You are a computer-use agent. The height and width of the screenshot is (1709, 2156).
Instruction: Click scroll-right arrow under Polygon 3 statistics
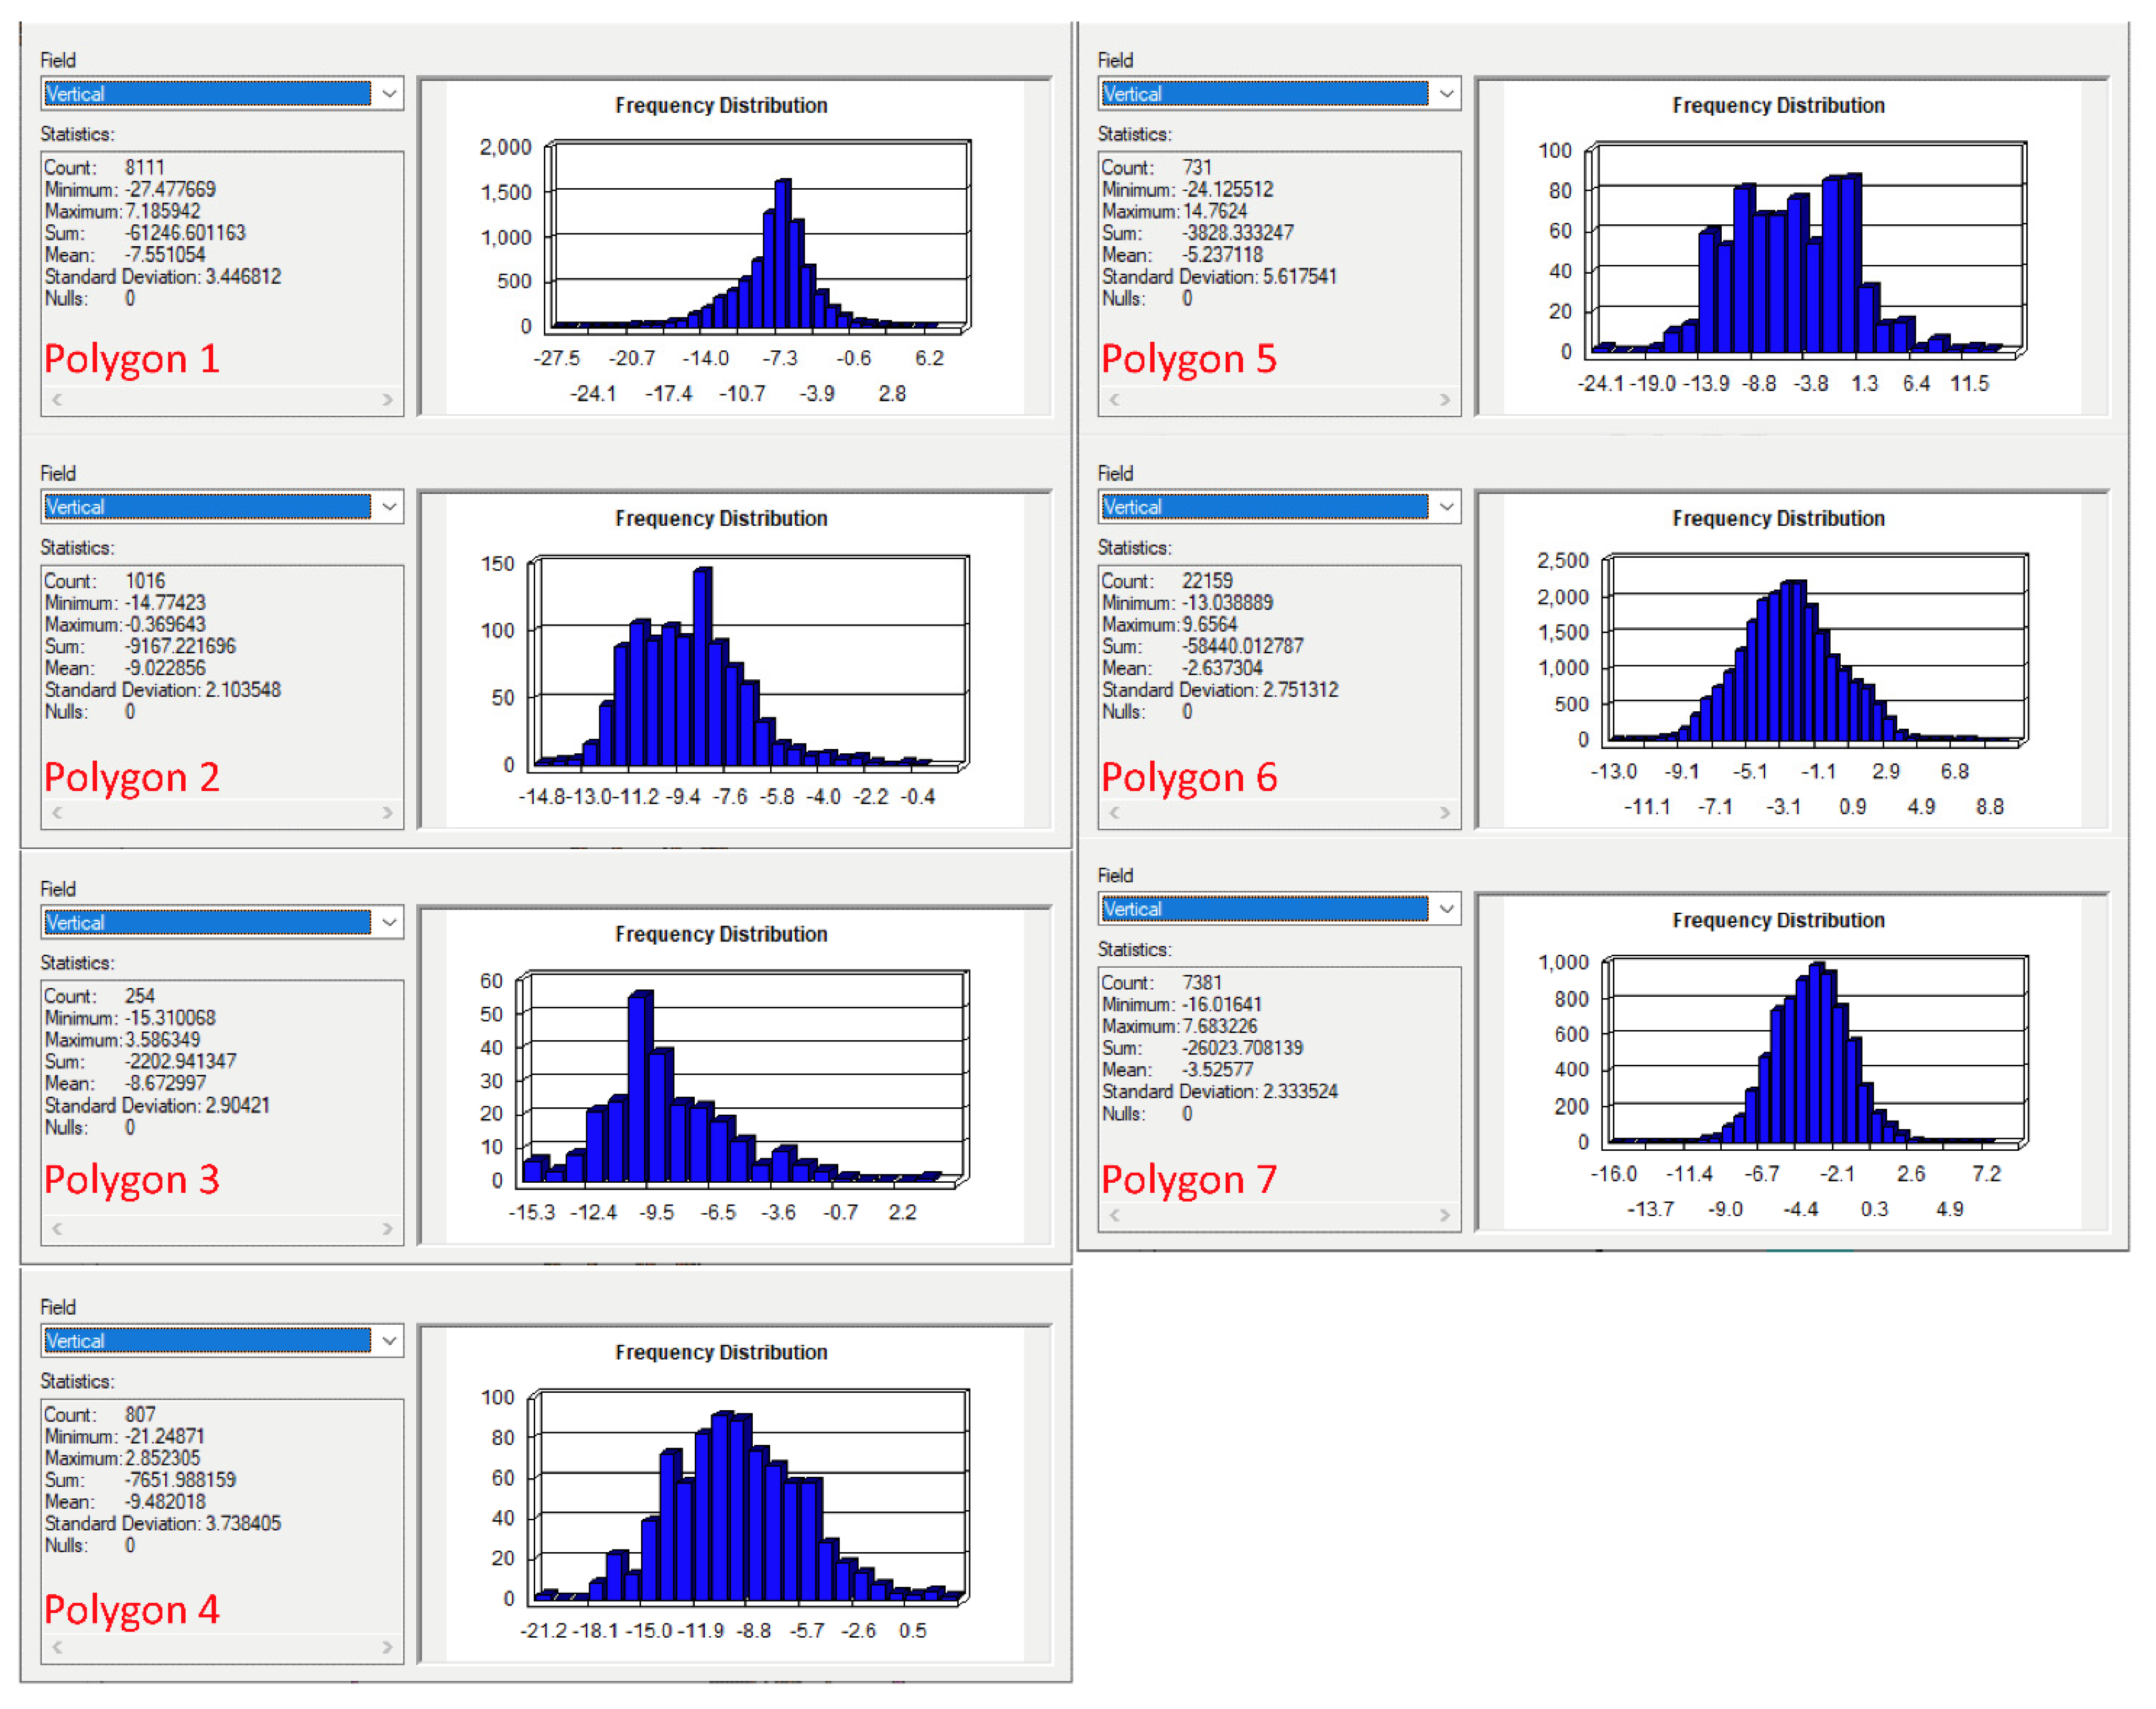tap(387, 1229)
